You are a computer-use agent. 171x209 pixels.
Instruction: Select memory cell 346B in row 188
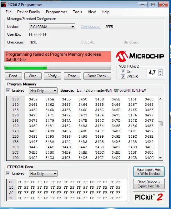coord(66,110)
